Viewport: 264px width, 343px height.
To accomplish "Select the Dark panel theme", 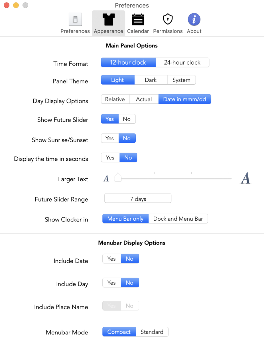I will (x=151, y=80).
